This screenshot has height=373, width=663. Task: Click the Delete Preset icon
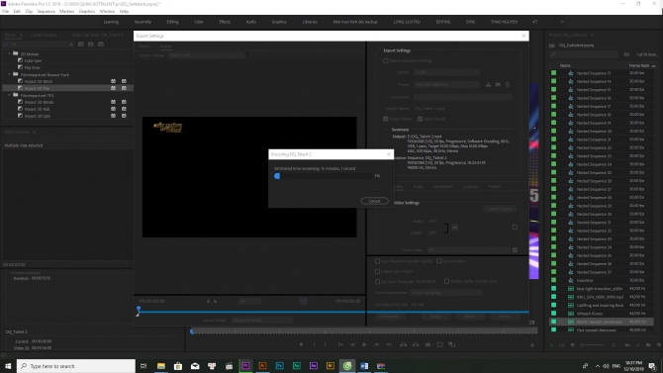pyautogui.click(x=508, y=84)
